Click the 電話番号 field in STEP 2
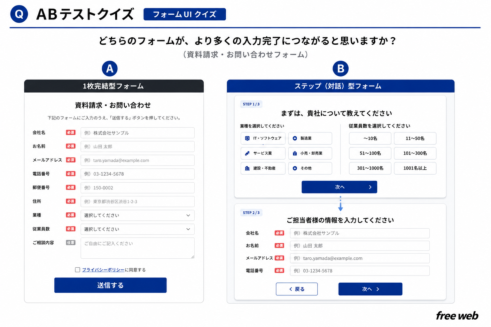This screenshot has width=491, height=327. click(x=360, y=271)
